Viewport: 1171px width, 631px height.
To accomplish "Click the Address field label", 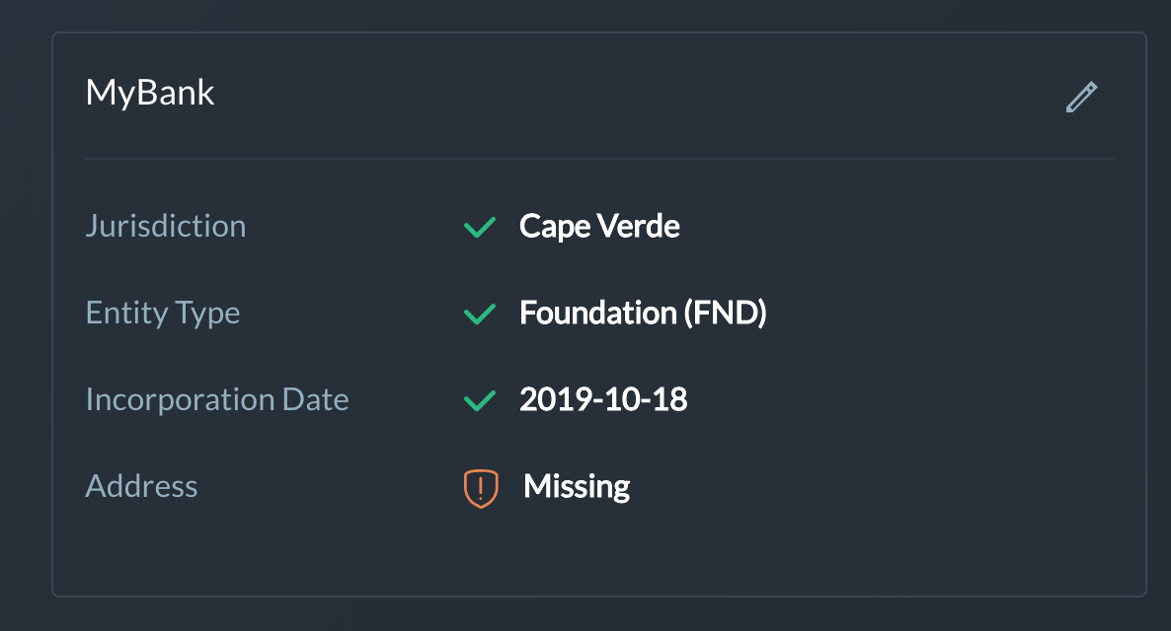I will pyautogui.click(x=141, y=486).
